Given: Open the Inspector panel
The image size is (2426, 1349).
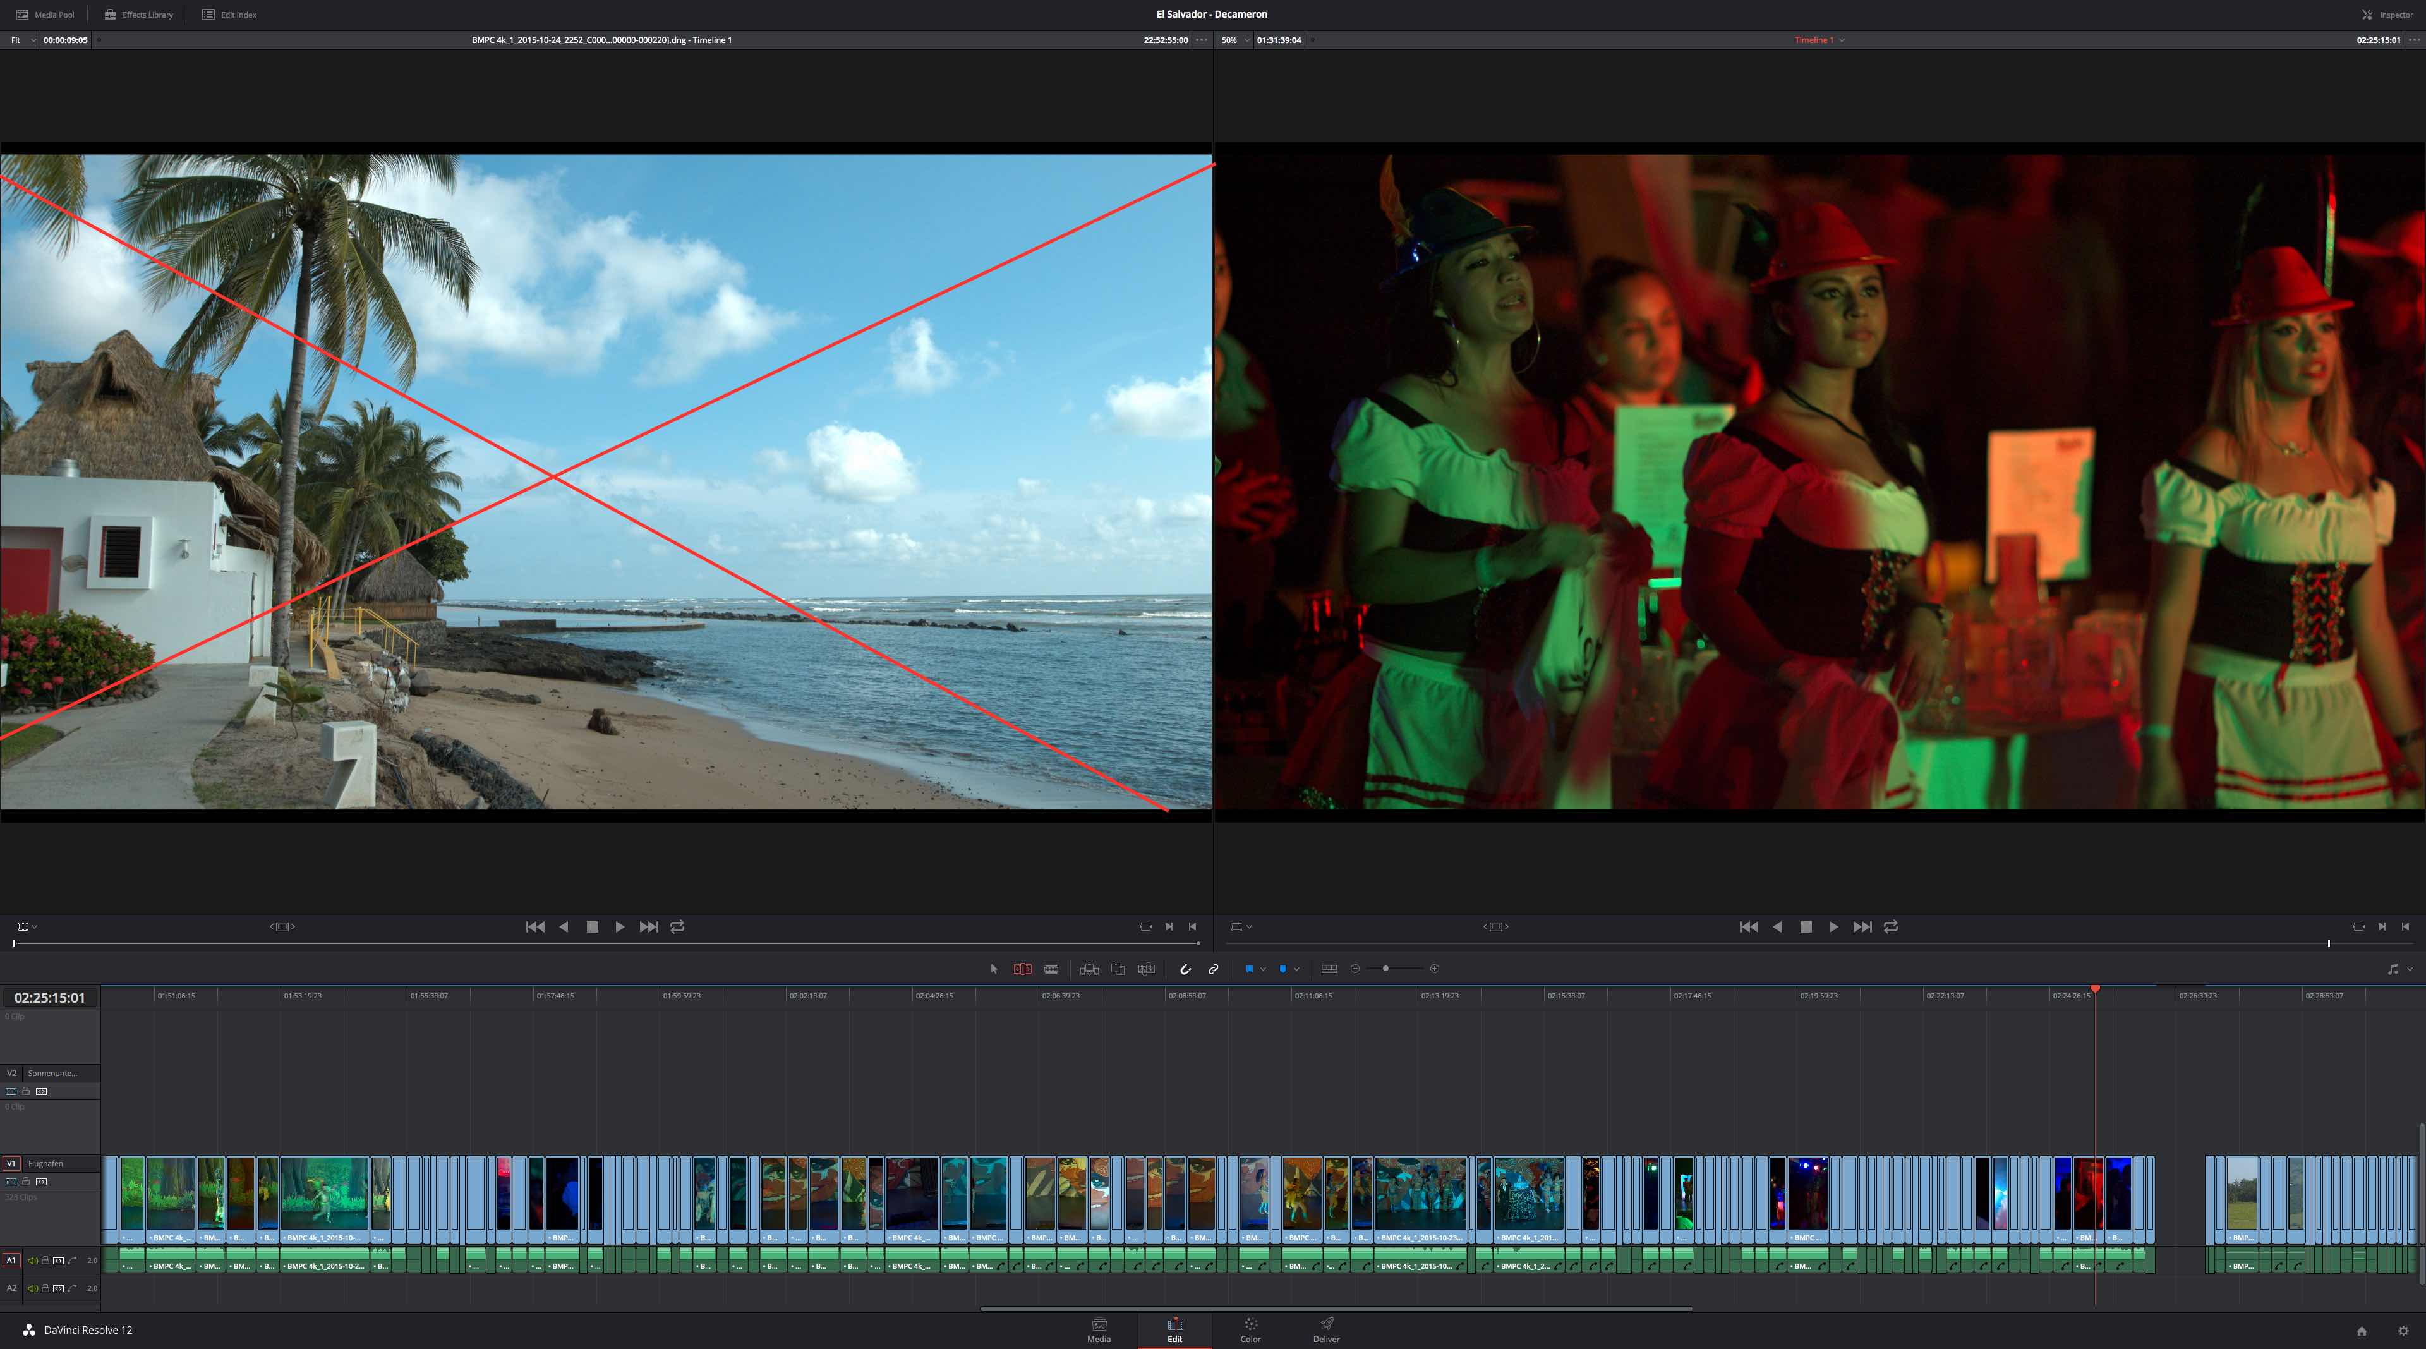Looking at the screenshot, I should [x=2386, y=14].
